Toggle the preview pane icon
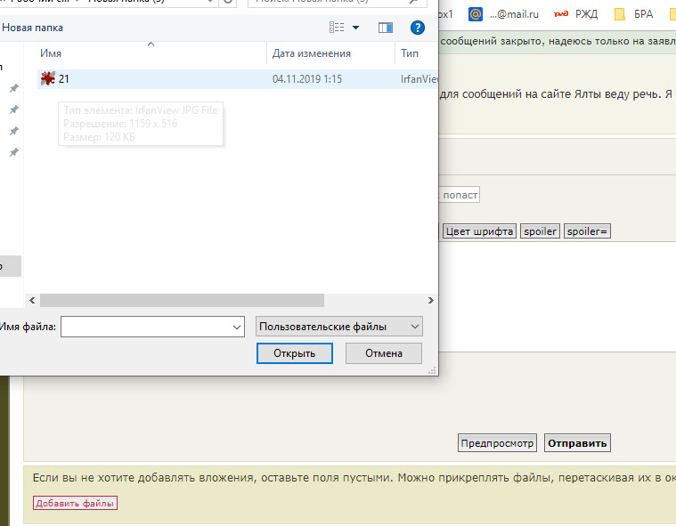This screenshot has width=676, height=526. point(386,28)
